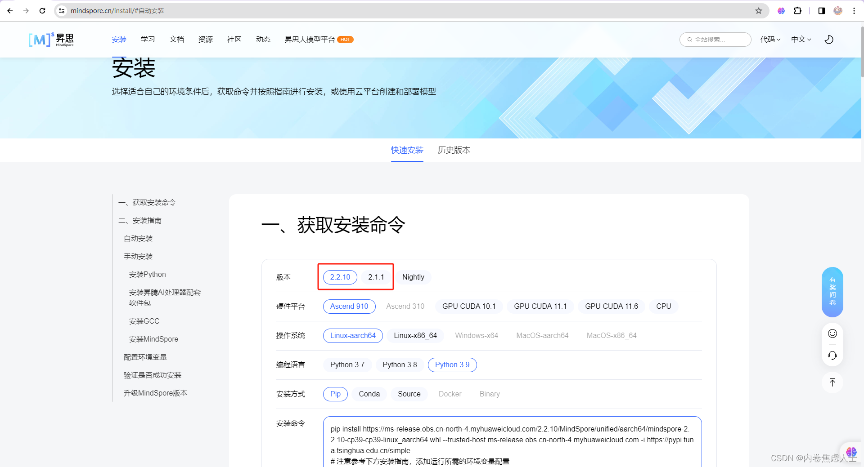Select GPU CUDA 10.1 platform
864x467 pixels.
[x=469, y=307]
